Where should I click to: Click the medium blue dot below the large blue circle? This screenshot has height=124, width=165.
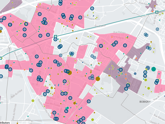coord(135,73)
